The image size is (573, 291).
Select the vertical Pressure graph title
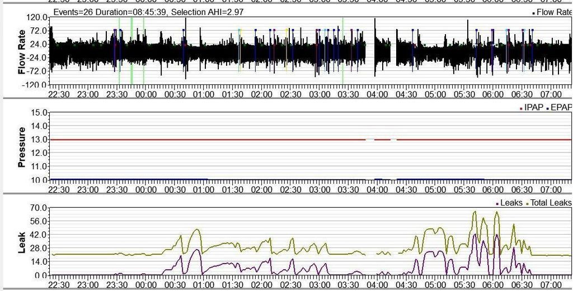(x=22, y=147)
